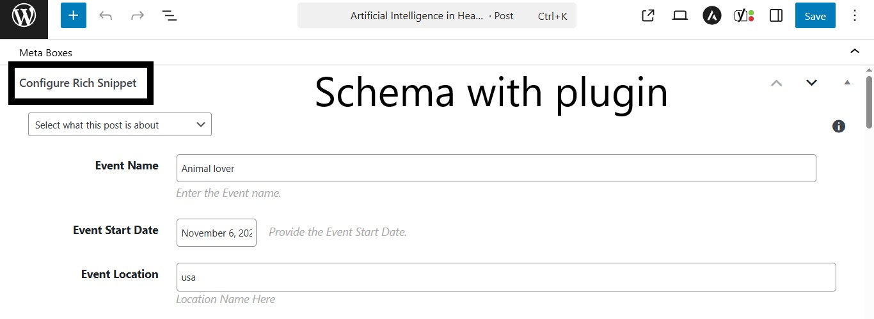Toggle the settings sidebar panel icon
The image size is (874, 319).
[x=776, y=16]
